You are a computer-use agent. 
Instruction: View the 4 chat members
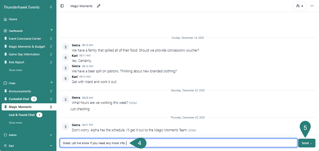pos(299,6)
